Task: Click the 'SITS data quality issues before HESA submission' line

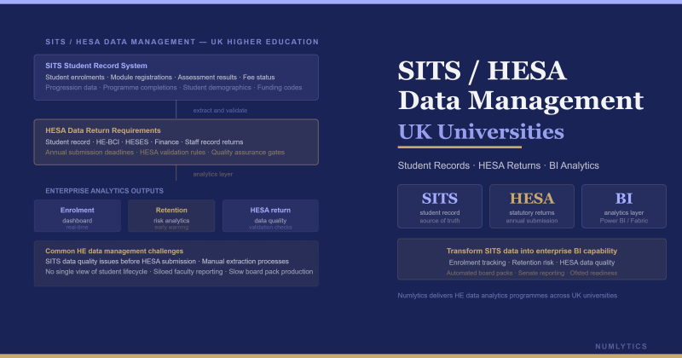Action: point(167,262)
